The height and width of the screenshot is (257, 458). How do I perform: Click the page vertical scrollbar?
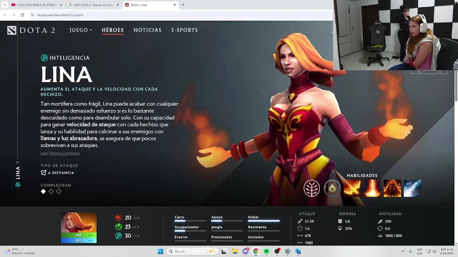pyautogui.click(x=456, y=86)
